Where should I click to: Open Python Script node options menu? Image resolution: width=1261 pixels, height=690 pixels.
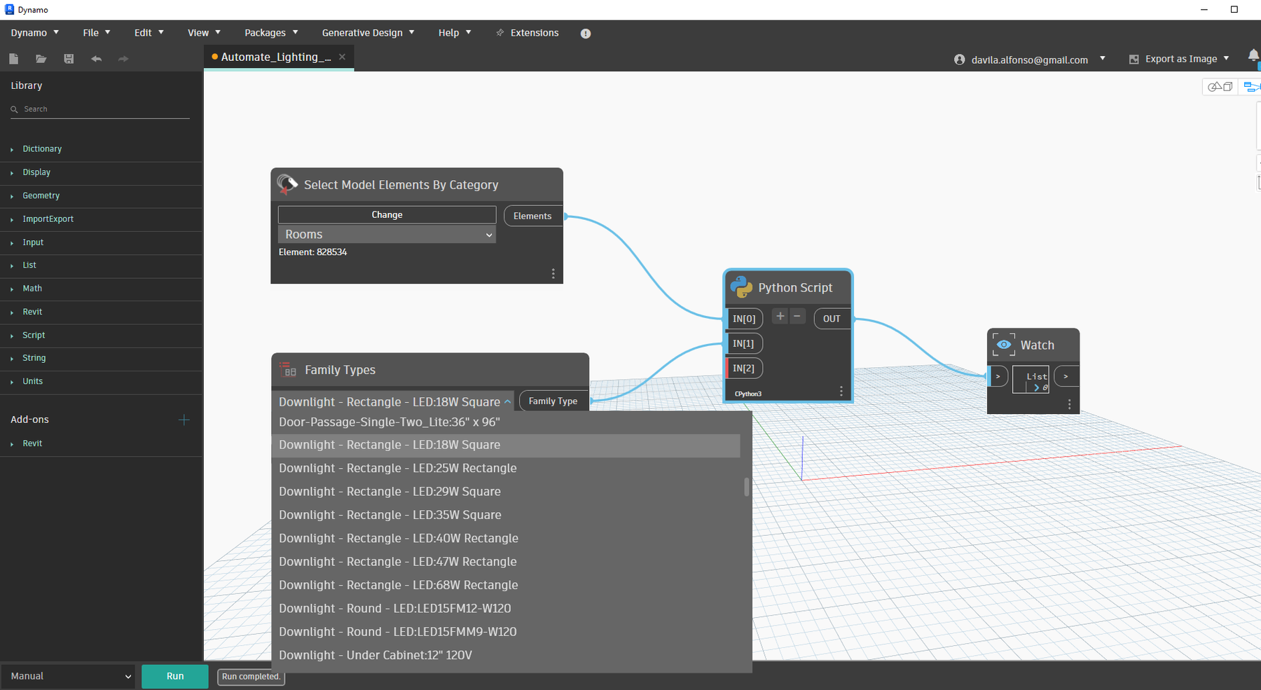point(841,391)
